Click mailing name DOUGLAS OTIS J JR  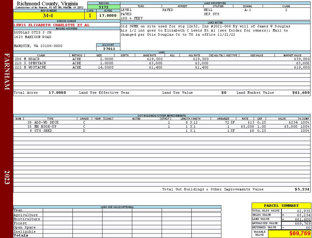point(33,32)
